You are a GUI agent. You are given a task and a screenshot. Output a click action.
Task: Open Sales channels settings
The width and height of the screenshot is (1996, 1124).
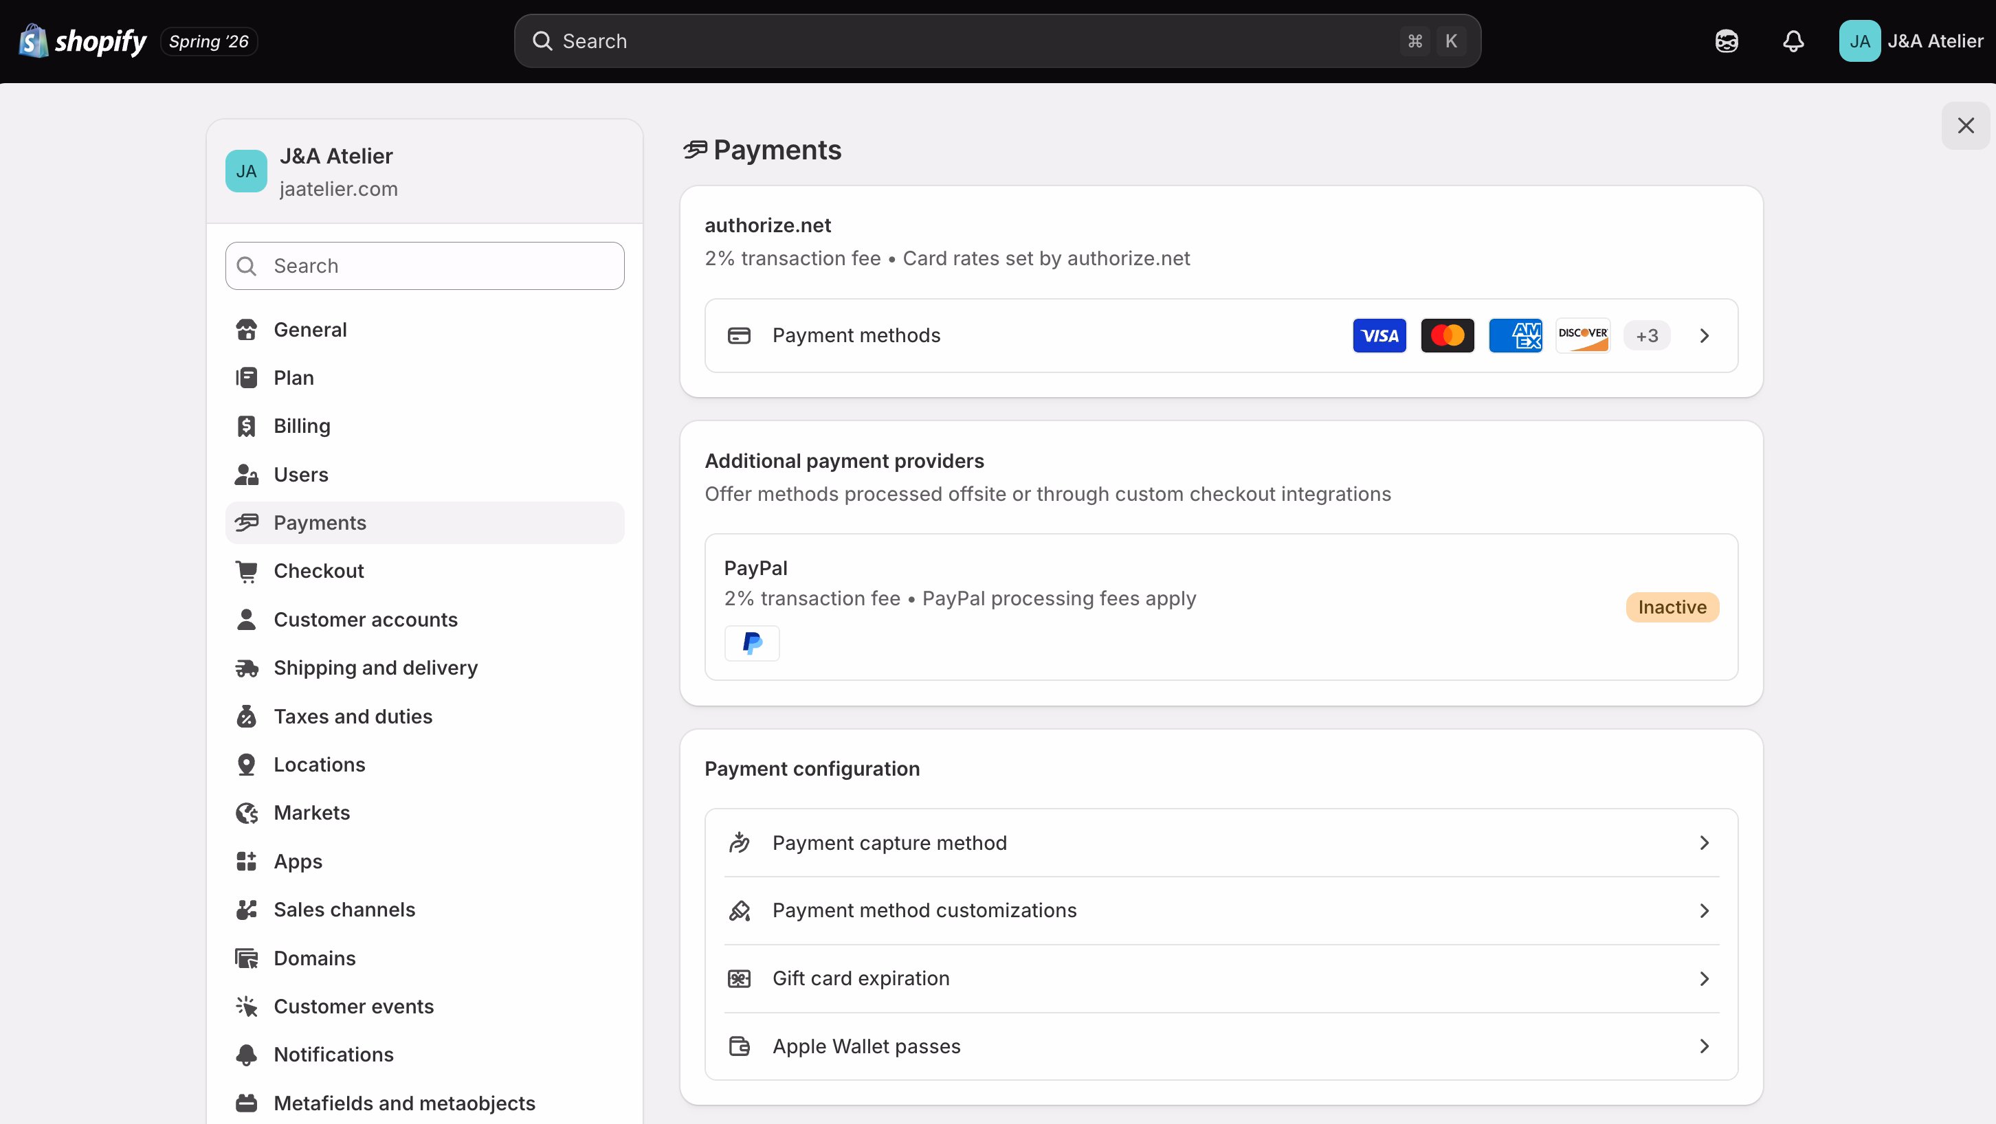pos(425,910)
